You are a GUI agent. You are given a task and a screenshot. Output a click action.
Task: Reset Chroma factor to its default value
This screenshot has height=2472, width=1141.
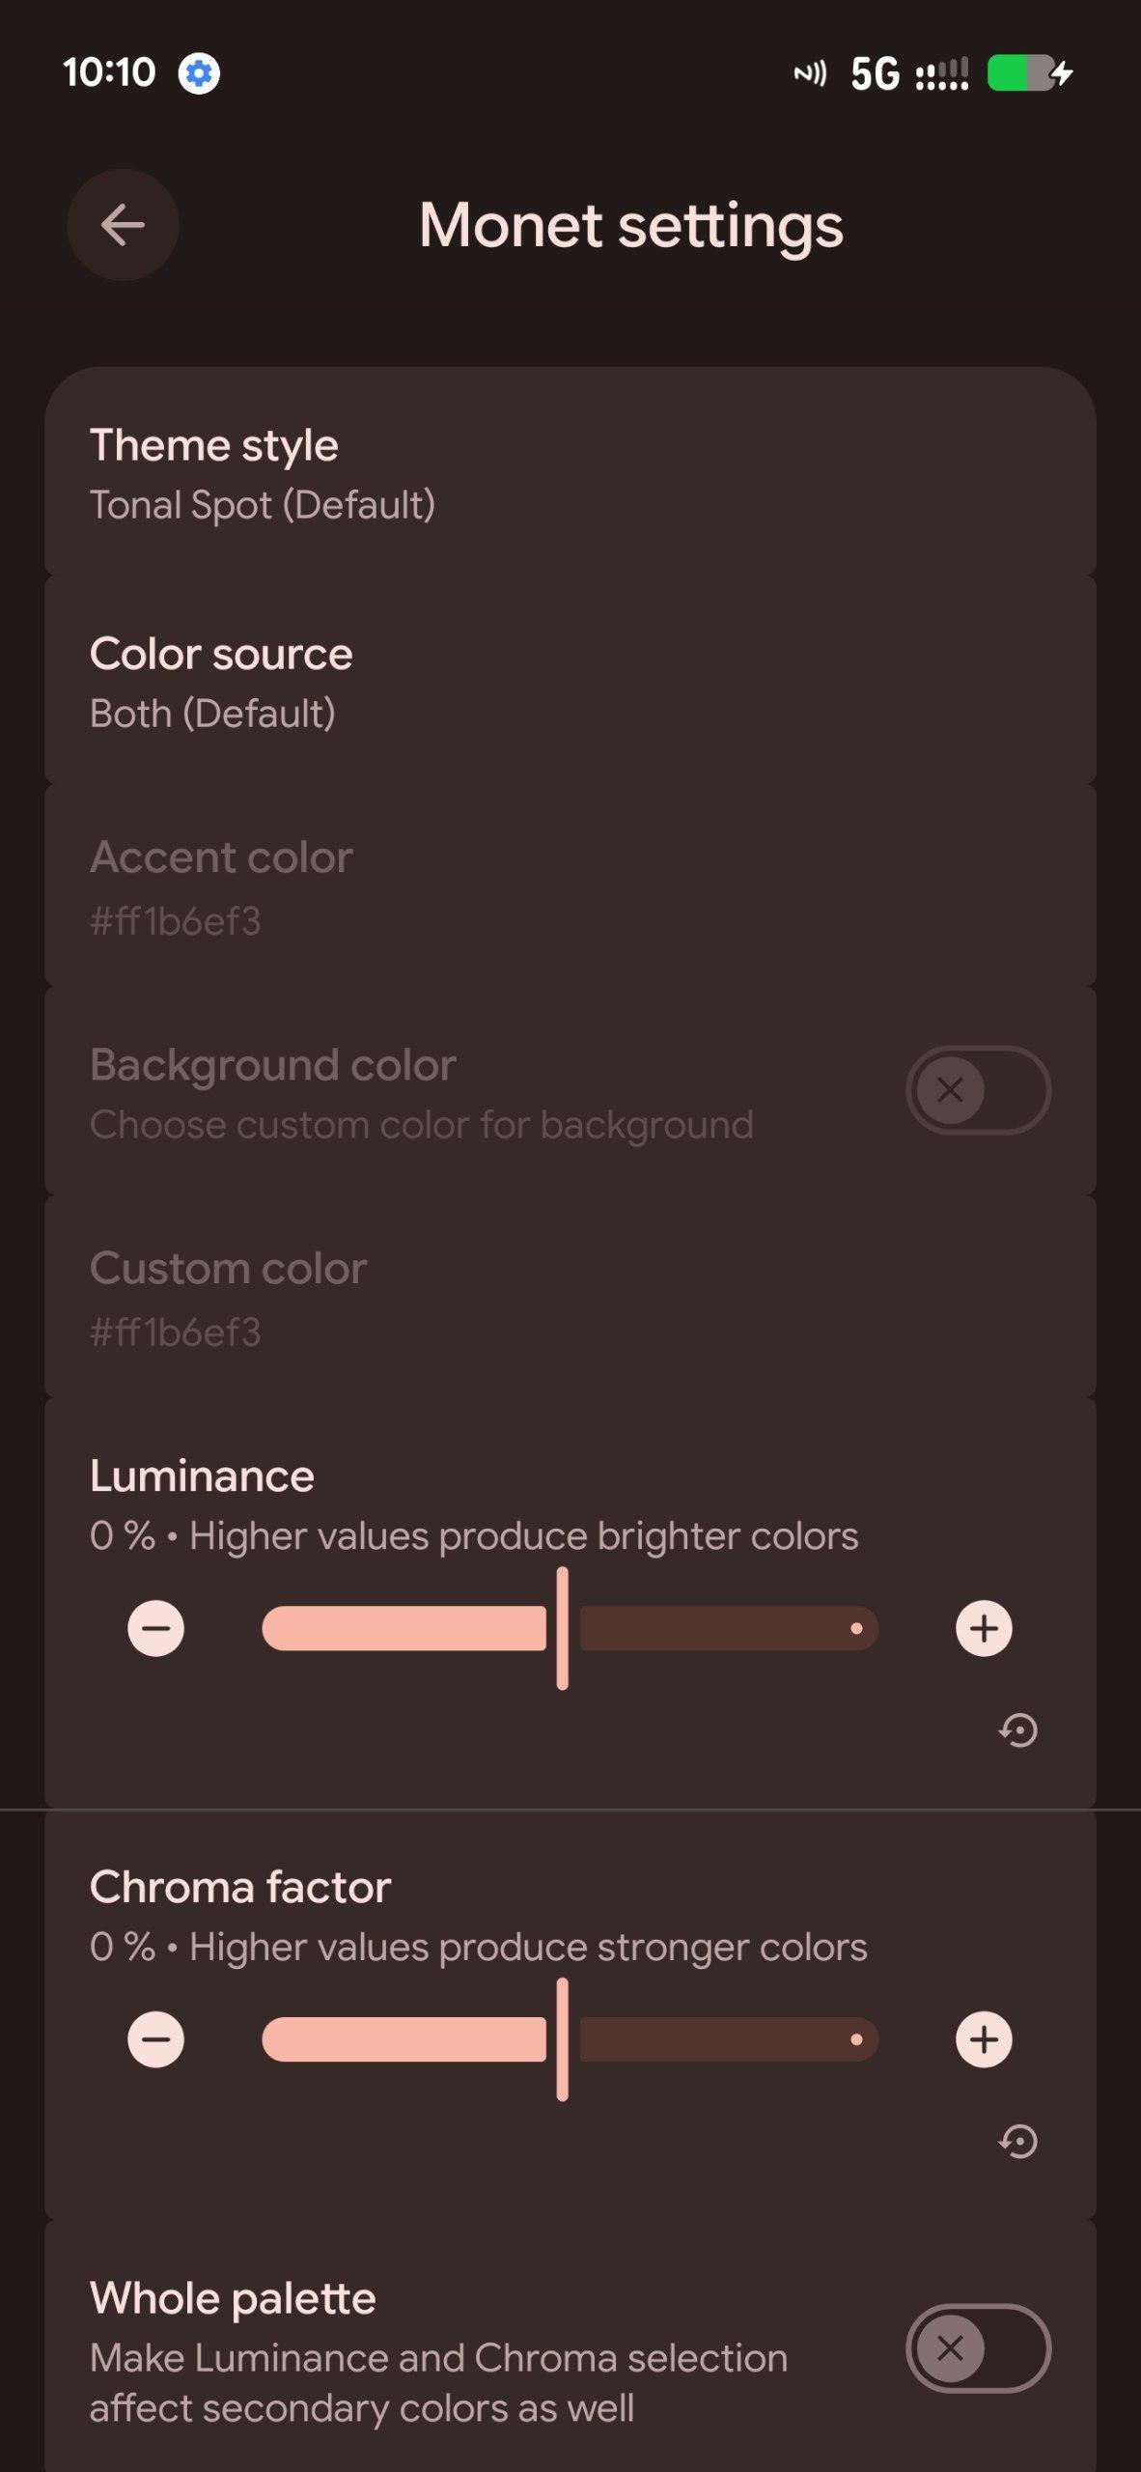tap(1017, 2141)
